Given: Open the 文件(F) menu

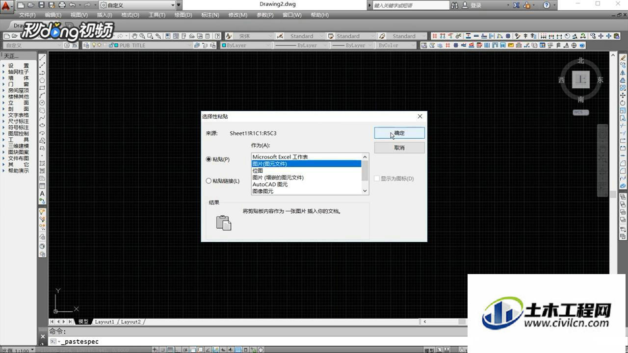Looking at the screenshot, I should click(27, 15).
